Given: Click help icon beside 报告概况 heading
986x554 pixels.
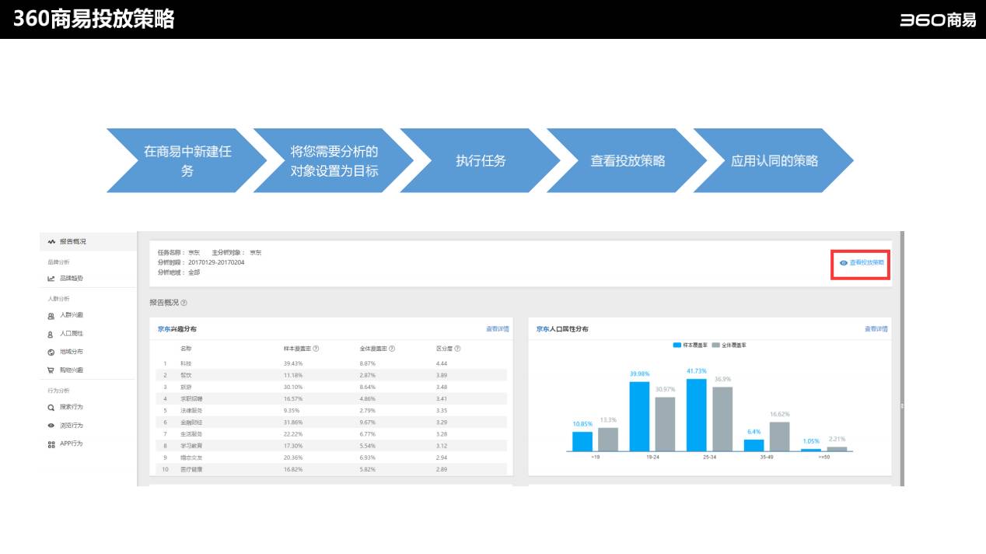Looking at the screenshot, I should click(184, 303).
